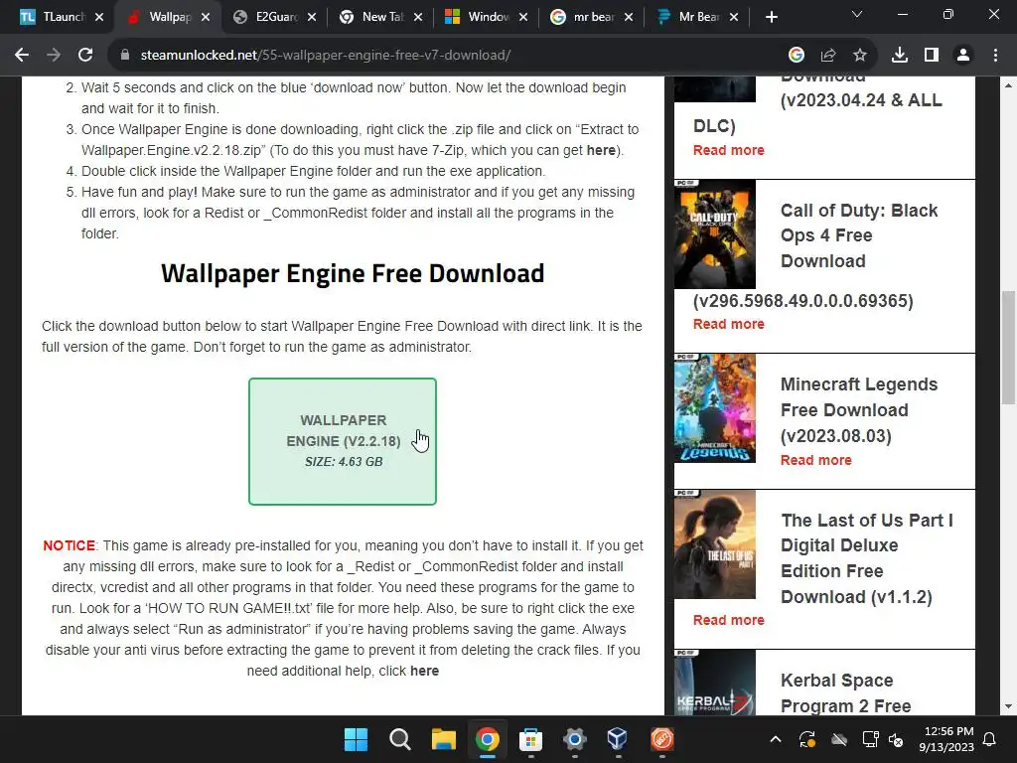Viewport: 1017px width, 763px height.
Task: Open Minecraft Legends Free Download link
Action: [x=859, y=410]
